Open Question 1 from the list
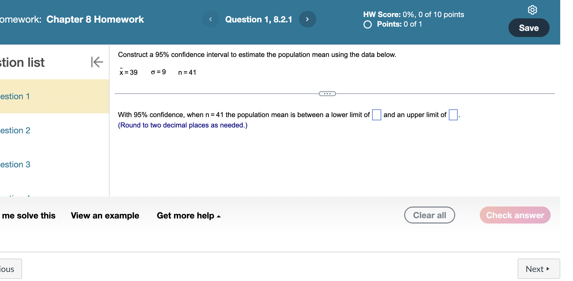 (x=15, y=96)
